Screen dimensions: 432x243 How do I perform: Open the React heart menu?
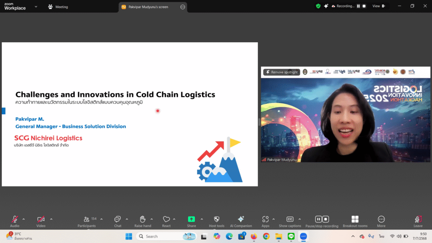click(x=166, y=221)
